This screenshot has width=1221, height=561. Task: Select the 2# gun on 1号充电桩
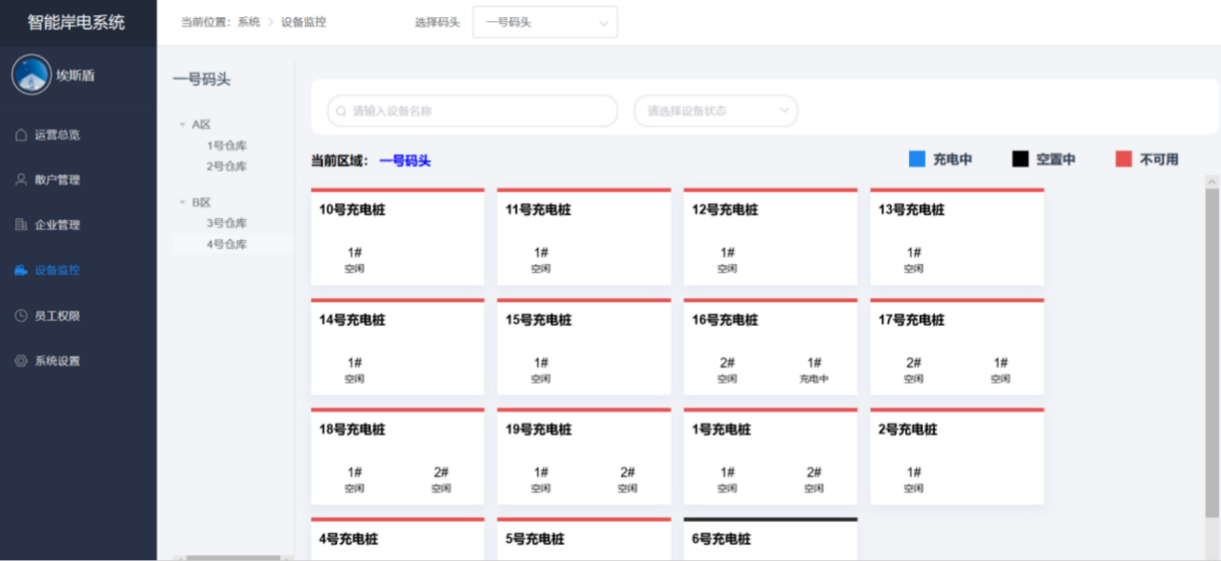[x=814, y=480]
